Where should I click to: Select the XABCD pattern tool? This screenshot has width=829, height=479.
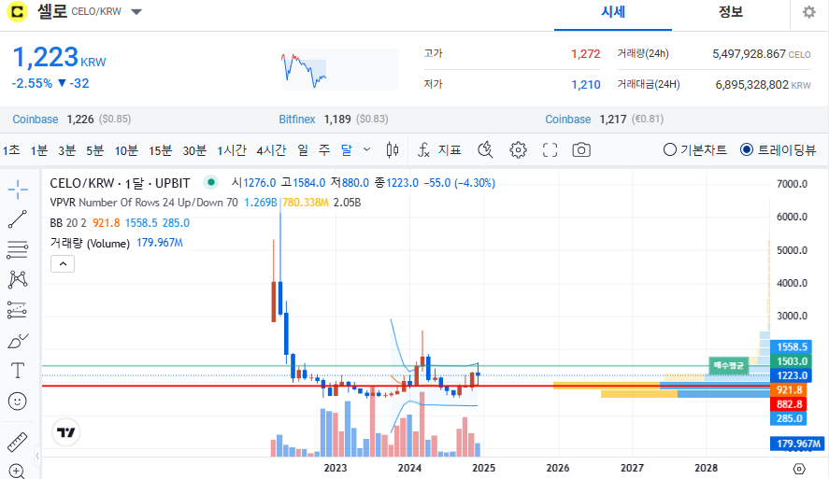point(18,279)
